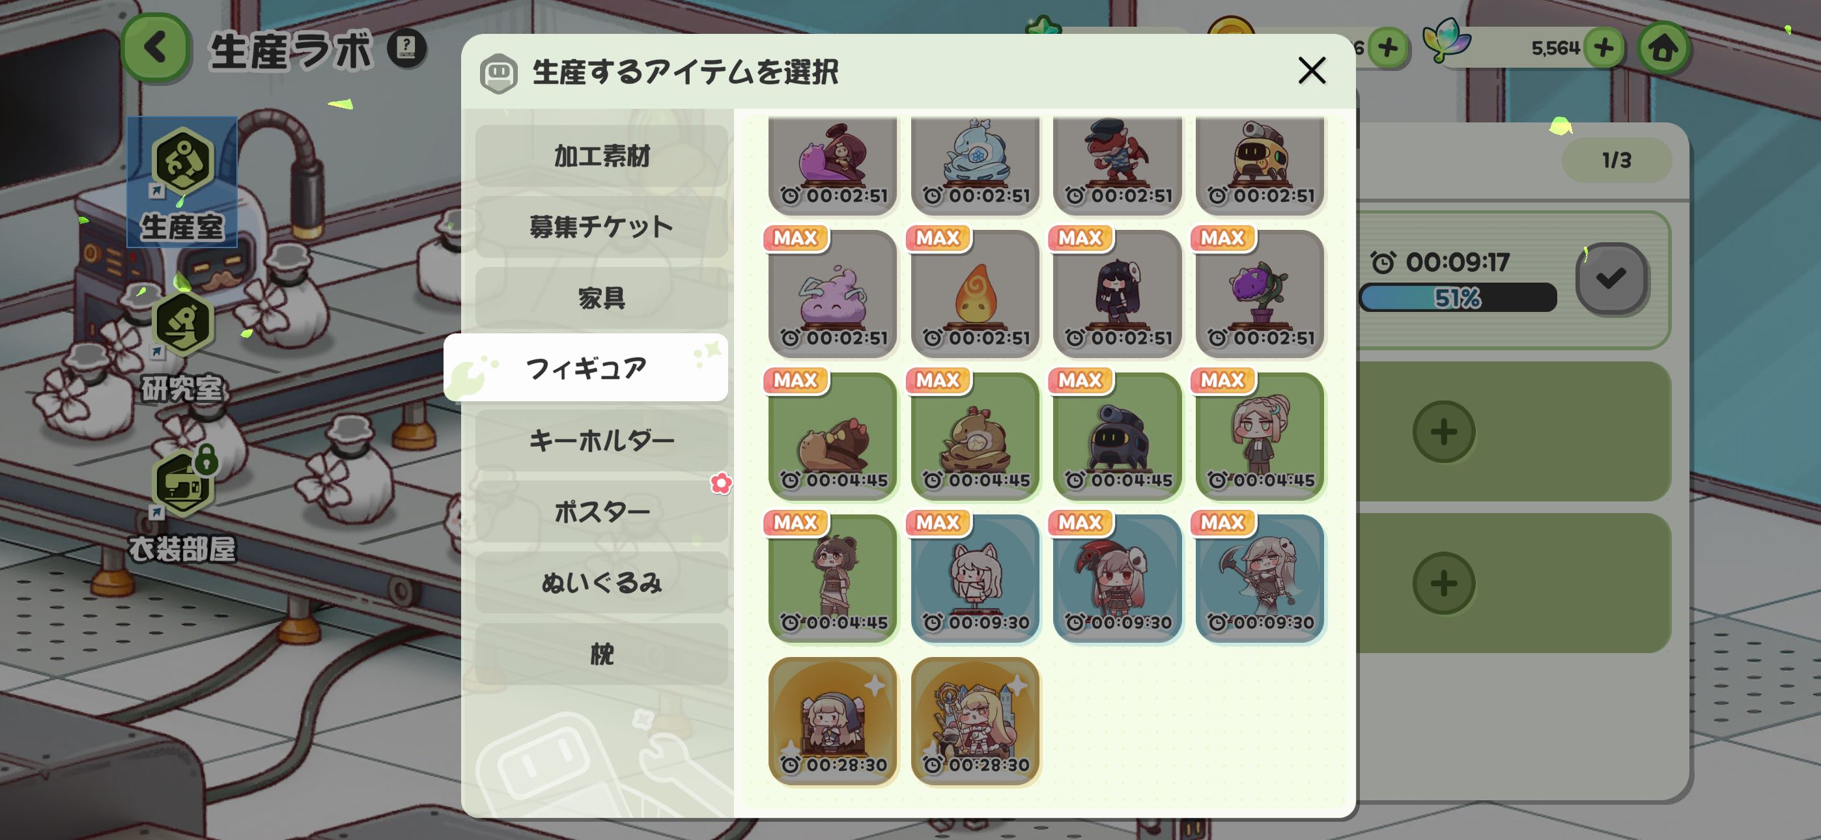Select the flame figure item
1821x840 pixels.
click(975, 293)
